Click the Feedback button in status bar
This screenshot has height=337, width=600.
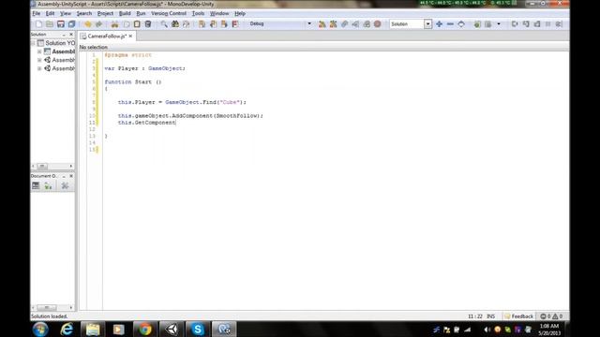[518, 316]
